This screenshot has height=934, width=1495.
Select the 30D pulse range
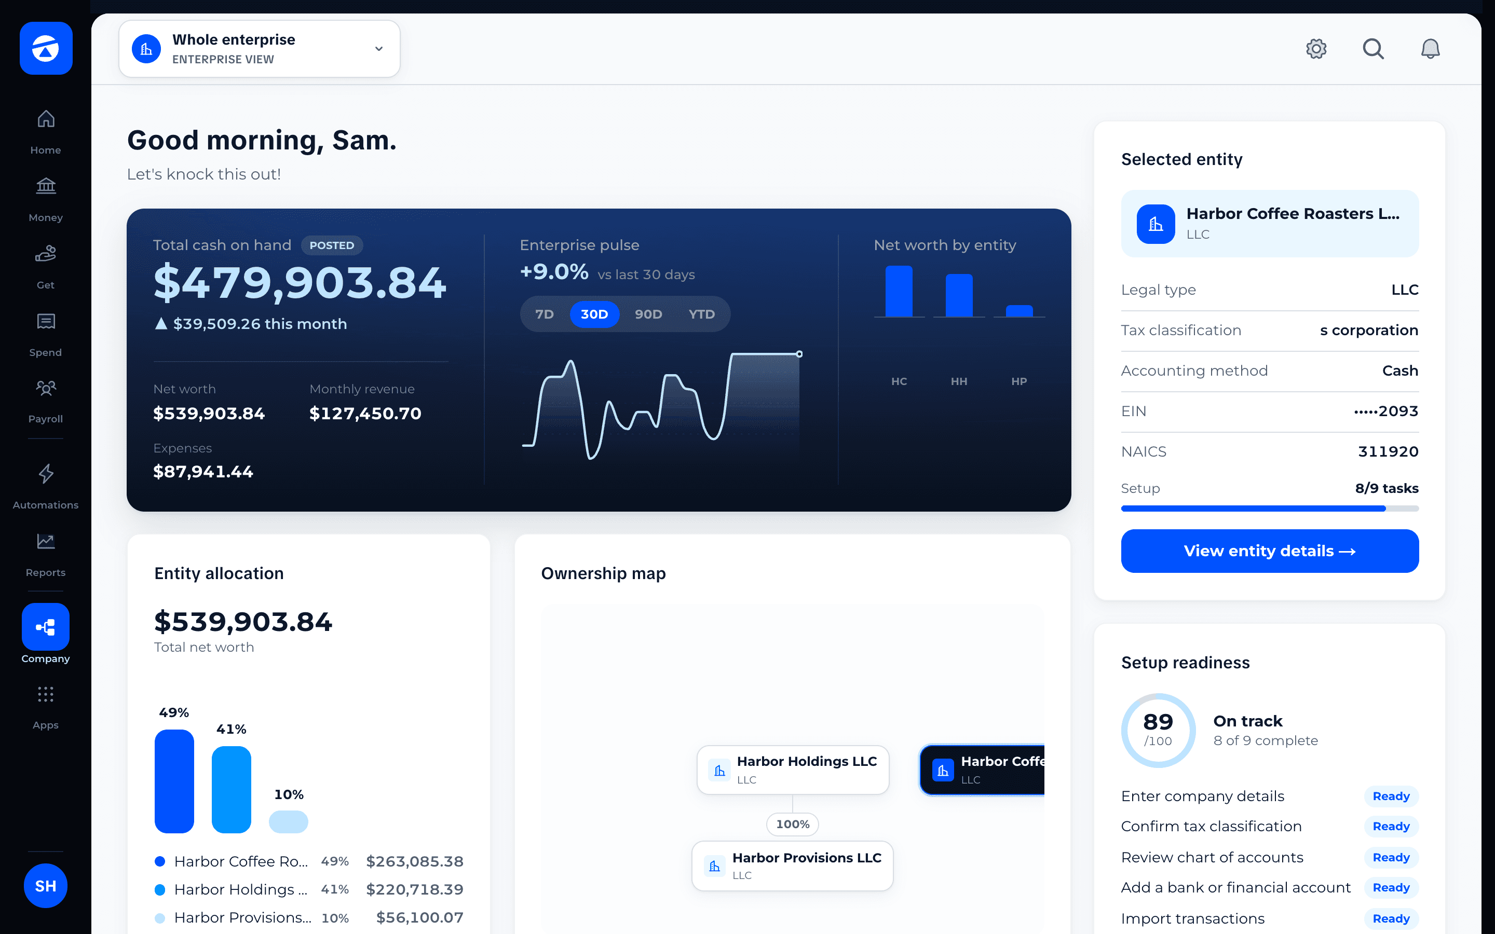point(594,314)
